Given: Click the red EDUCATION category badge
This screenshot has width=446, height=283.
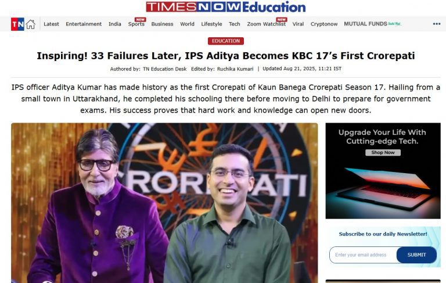Looking at the screenshot, I should [226, 41].
